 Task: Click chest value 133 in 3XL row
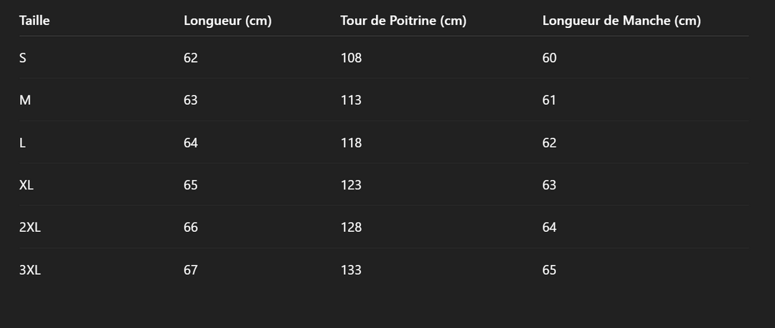351,271
